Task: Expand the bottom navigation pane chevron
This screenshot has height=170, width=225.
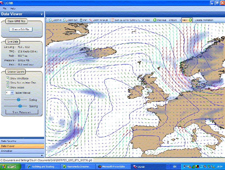Action: 42,155
